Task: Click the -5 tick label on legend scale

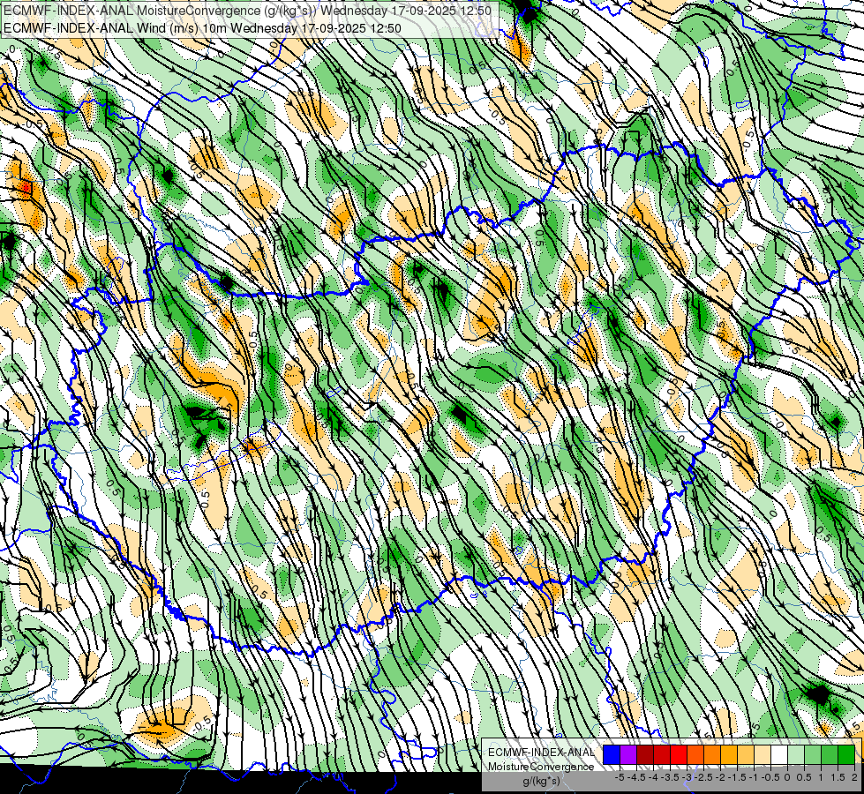Action: click(620, 777)
